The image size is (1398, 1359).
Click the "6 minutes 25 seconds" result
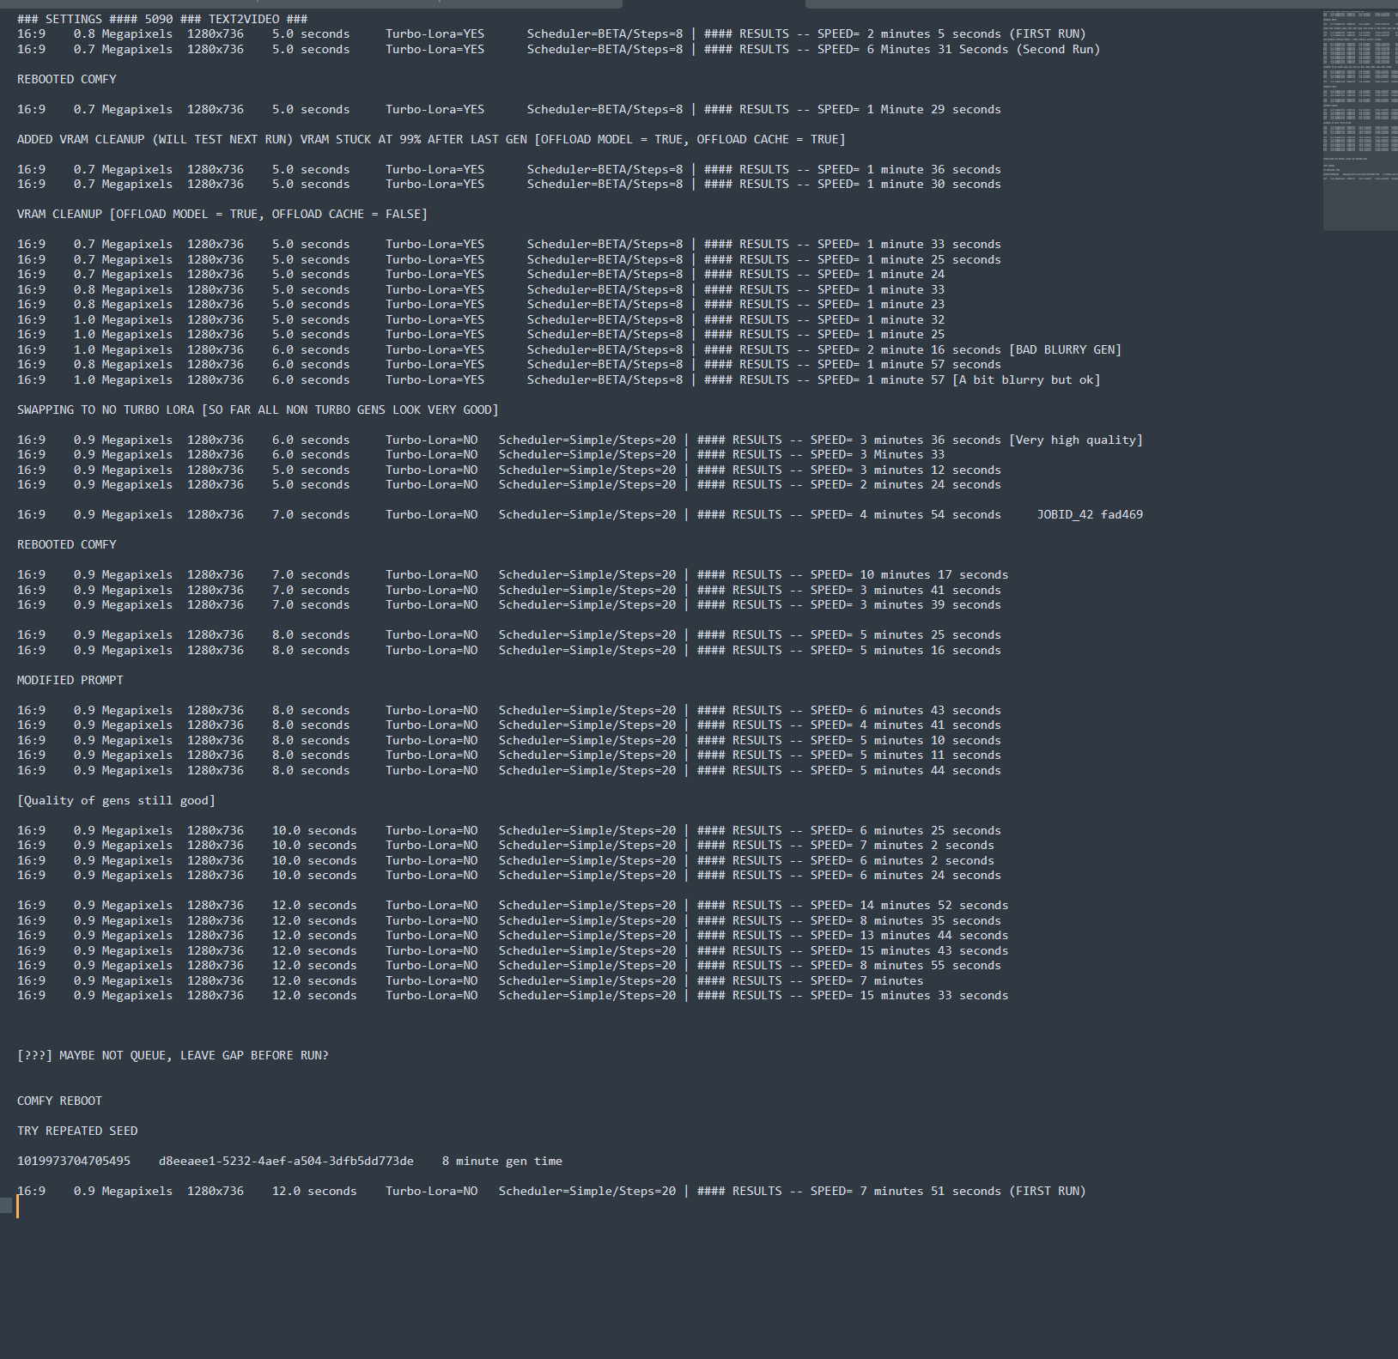[930, 831]
